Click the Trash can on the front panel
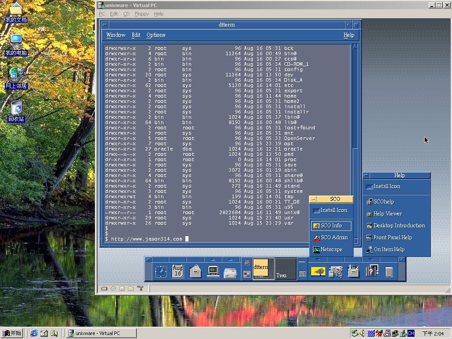This screenshot has width=452, height=339. tap(389, 271)
